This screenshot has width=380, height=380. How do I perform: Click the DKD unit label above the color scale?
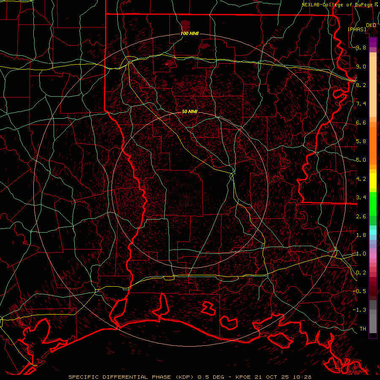pos(371,25)
